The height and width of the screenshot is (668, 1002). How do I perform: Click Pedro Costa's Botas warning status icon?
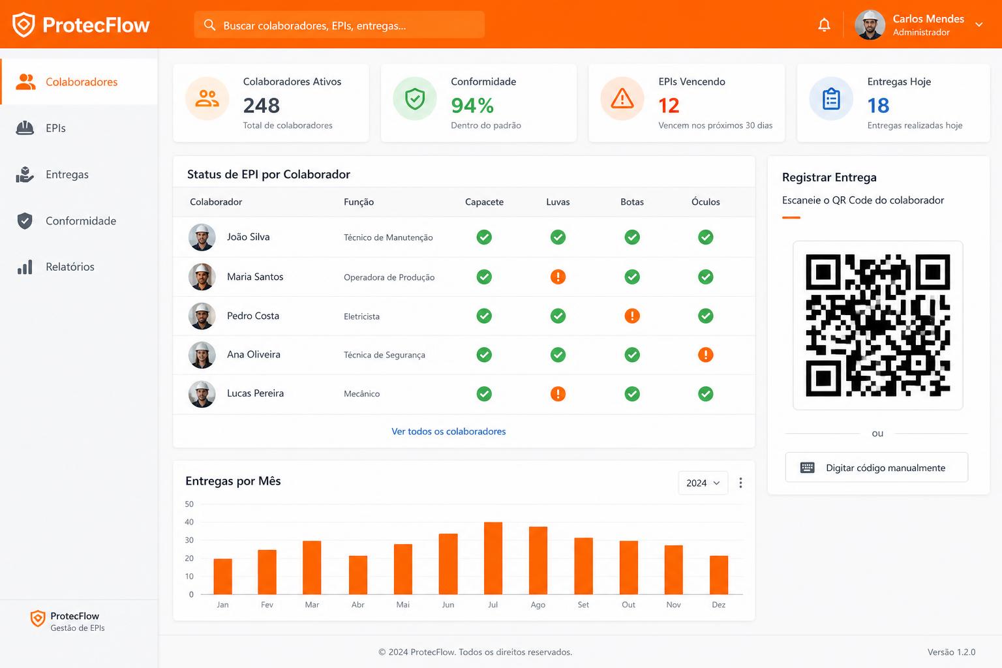pyautogui.click(x=632, y=316)
